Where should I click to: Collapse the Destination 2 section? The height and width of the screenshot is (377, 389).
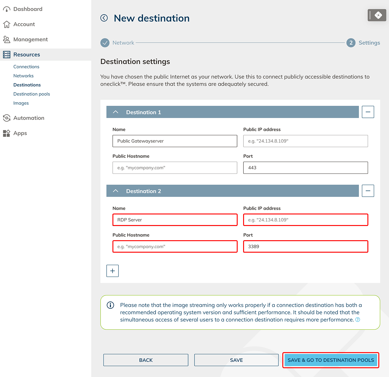coord(115,191)
